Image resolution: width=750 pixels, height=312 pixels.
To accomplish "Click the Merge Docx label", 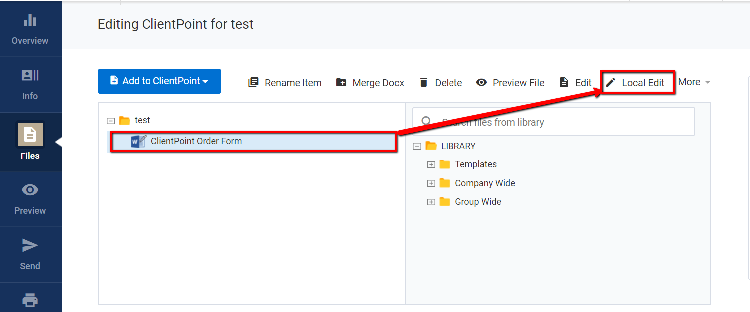I will pyautogui.click(x=378, y=83).
